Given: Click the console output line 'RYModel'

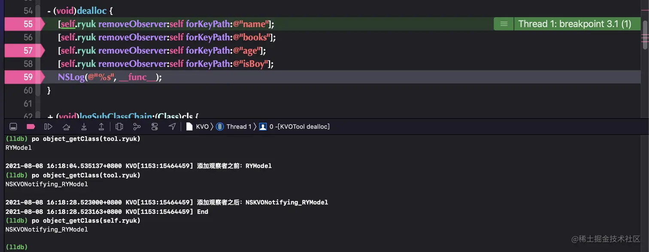Looking at the screenshot, I should [18, 148].
